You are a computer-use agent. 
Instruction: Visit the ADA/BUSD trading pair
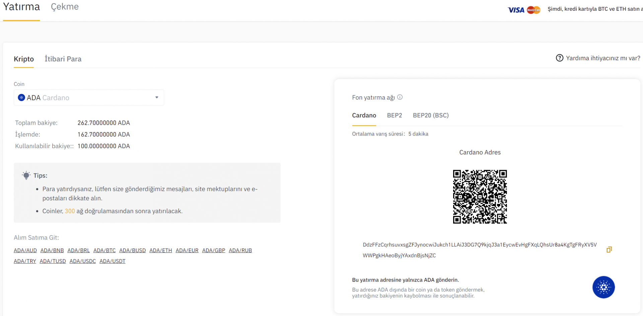click(132, 250)
